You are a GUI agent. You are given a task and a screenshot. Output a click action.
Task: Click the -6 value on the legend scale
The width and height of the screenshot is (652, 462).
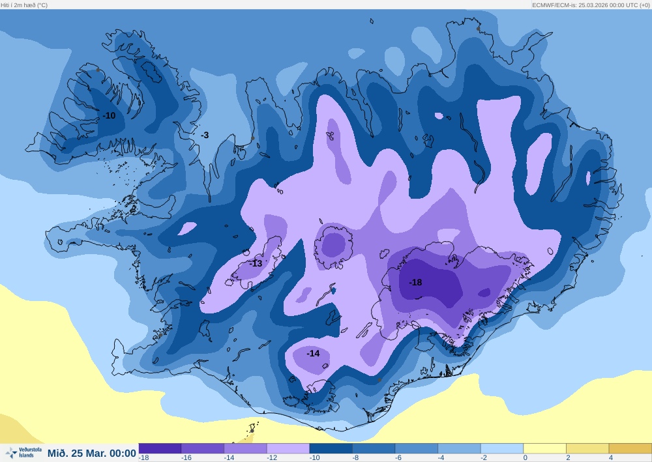coord(399,458)
